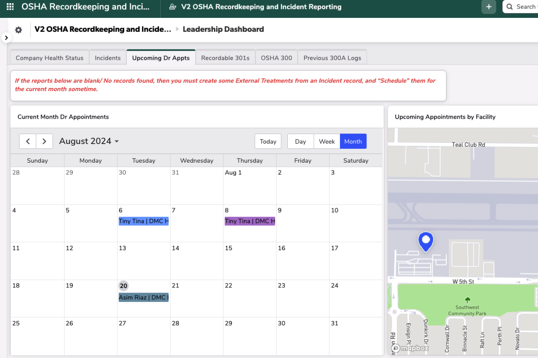Go to previous month with left chevron
Screen dimensions: 538x358
28,141
